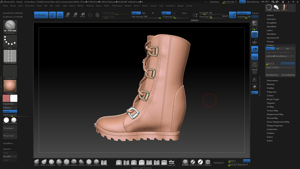The image size is (300, 169).
Task: Toggle Persp perspective view
Action: [x=255, y=34]
